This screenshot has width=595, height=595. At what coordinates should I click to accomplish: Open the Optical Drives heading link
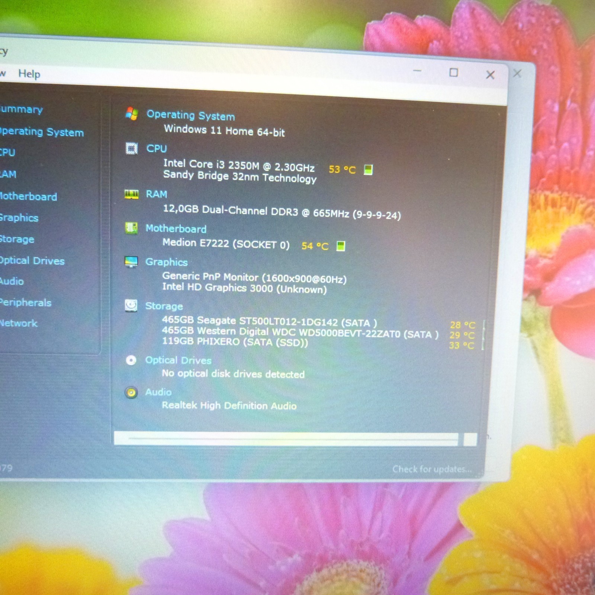[x=178, y=360]
